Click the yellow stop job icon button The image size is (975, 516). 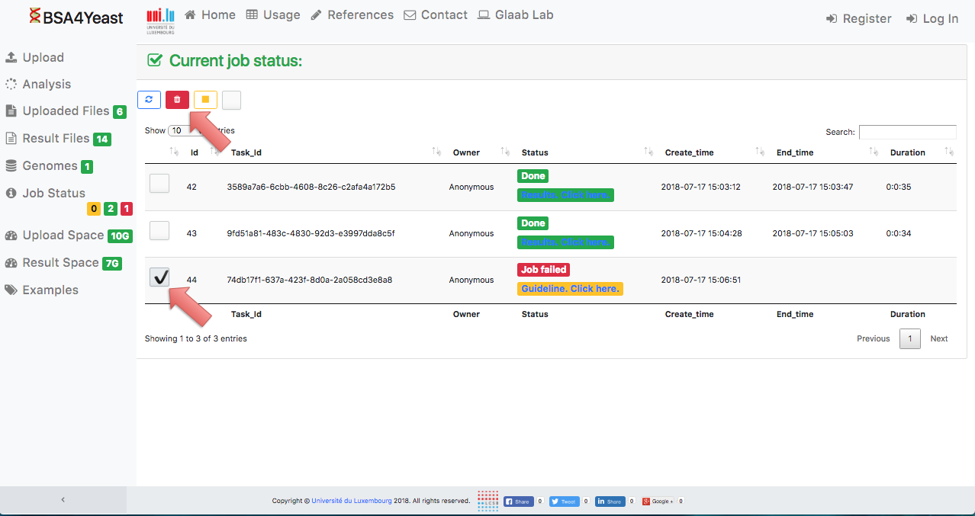pyautogui.click(x=205, y=100)
